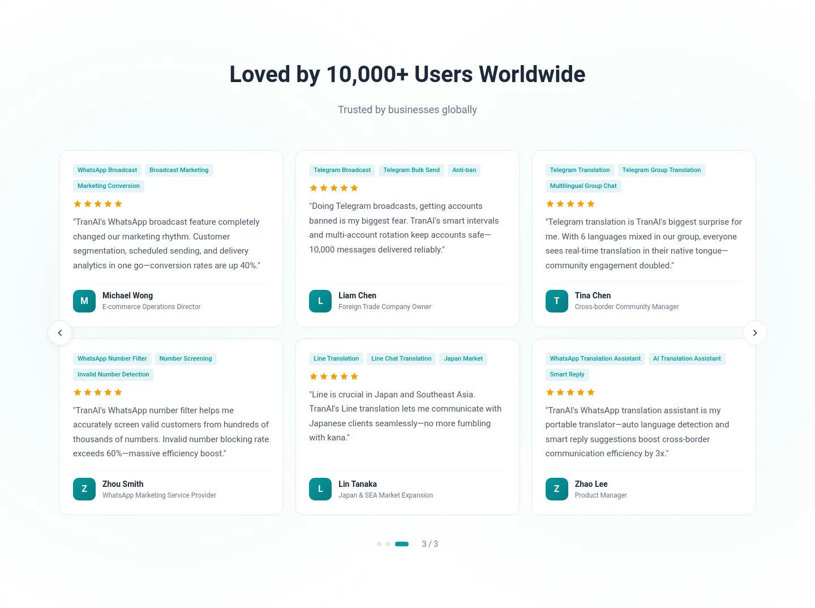Click the Multilingual Group Chat tag
815x608 pixels.
584,186
